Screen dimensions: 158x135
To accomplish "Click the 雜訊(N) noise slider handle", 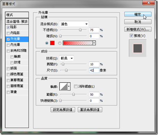I will point(60,36).
